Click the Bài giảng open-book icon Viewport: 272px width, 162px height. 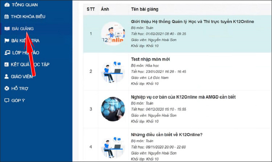[x=7, y=29]
